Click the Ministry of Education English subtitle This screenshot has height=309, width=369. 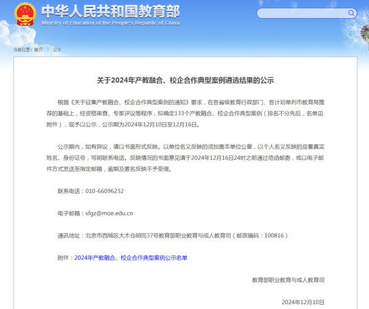[110, 23]
